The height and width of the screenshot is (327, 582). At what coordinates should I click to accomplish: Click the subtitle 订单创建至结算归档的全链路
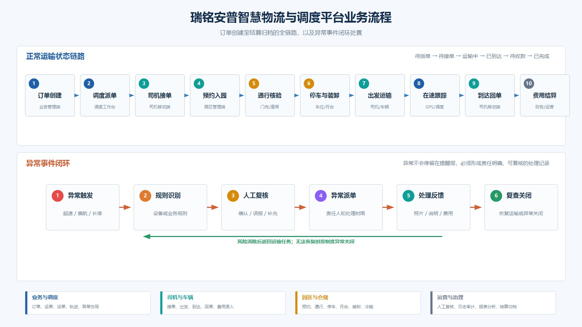point(258,33)
